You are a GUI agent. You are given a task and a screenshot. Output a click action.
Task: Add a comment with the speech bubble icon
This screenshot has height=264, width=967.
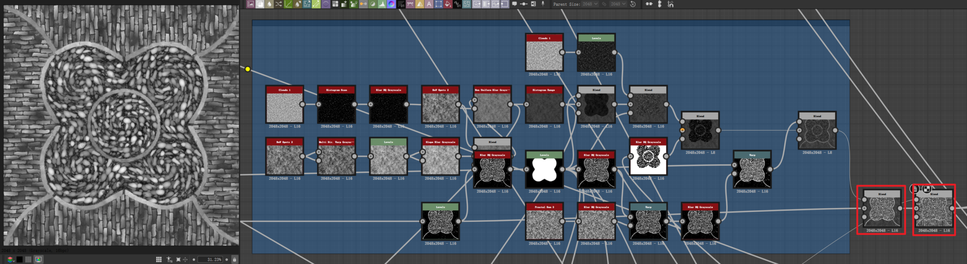point(514,4)
